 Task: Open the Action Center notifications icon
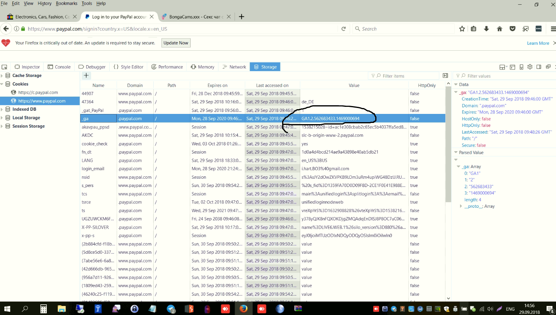[x=550, y=309]
